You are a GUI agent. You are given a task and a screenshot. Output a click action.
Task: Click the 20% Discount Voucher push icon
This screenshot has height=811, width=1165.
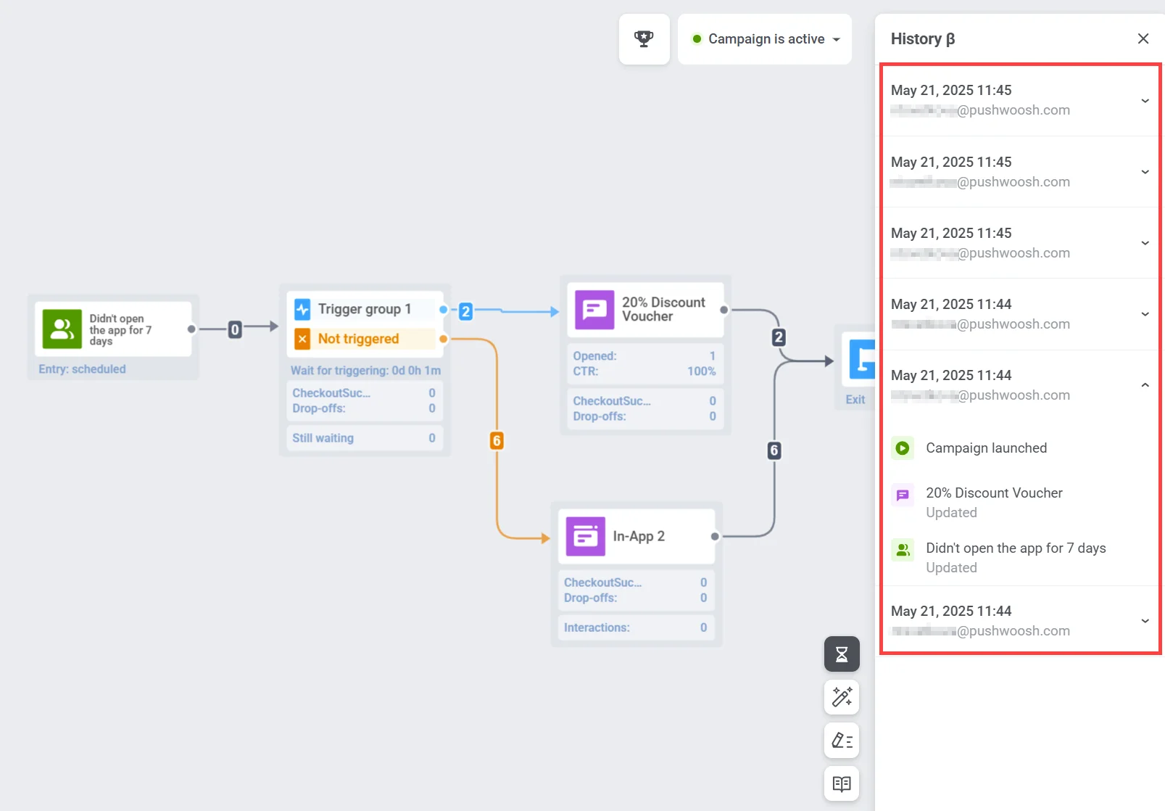594,310
